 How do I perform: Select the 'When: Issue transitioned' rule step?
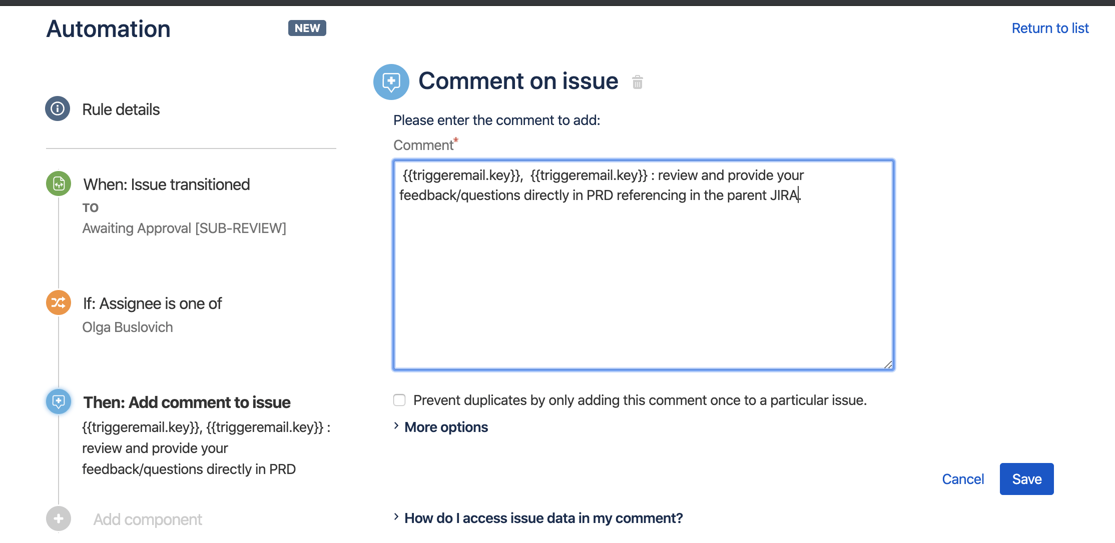166,184
